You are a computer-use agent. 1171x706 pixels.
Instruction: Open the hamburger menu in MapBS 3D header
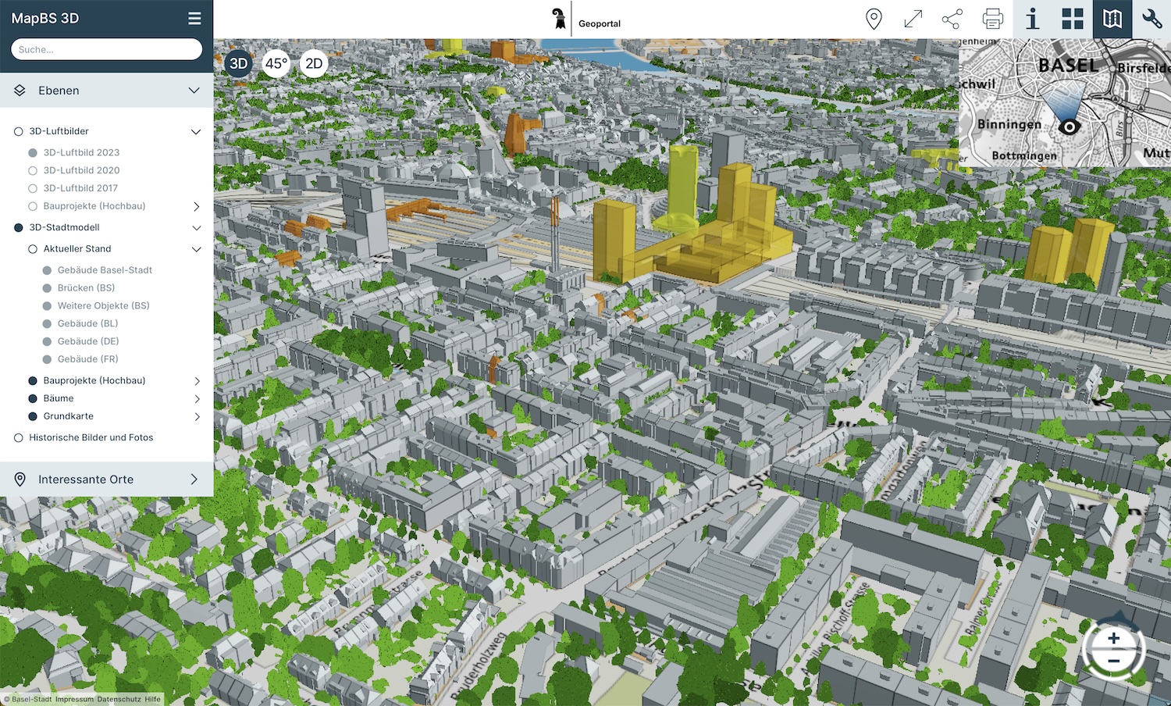click(194, 19)
